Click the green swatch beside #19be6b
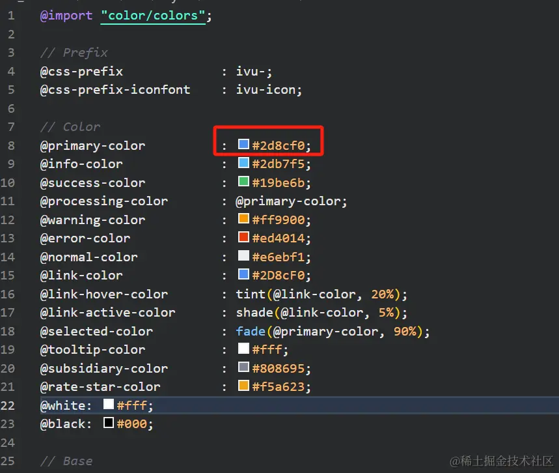 (x=243, y=181)
